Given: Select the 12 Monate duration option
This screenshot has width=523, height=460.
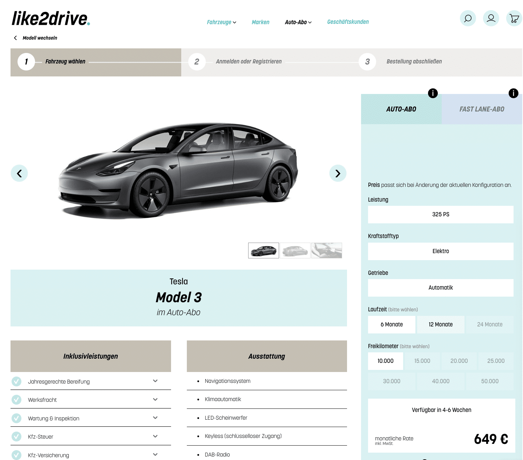Looking at the screenshot, I should (441, 325).
